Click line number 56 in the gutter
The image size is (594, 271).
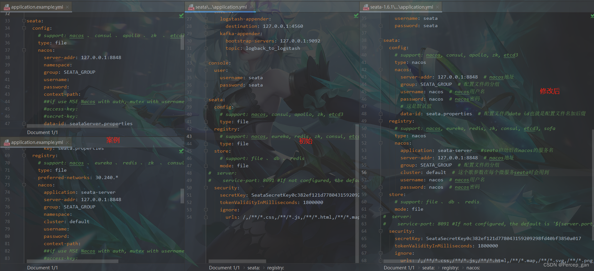click(x=364, y=172)
